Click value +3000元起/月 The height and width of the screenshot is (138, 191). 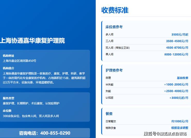click(x=179, y=98)
